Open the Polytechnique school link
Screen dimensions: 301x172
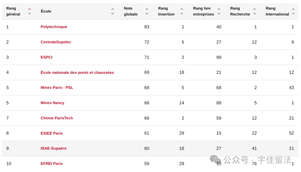point(54,27)
